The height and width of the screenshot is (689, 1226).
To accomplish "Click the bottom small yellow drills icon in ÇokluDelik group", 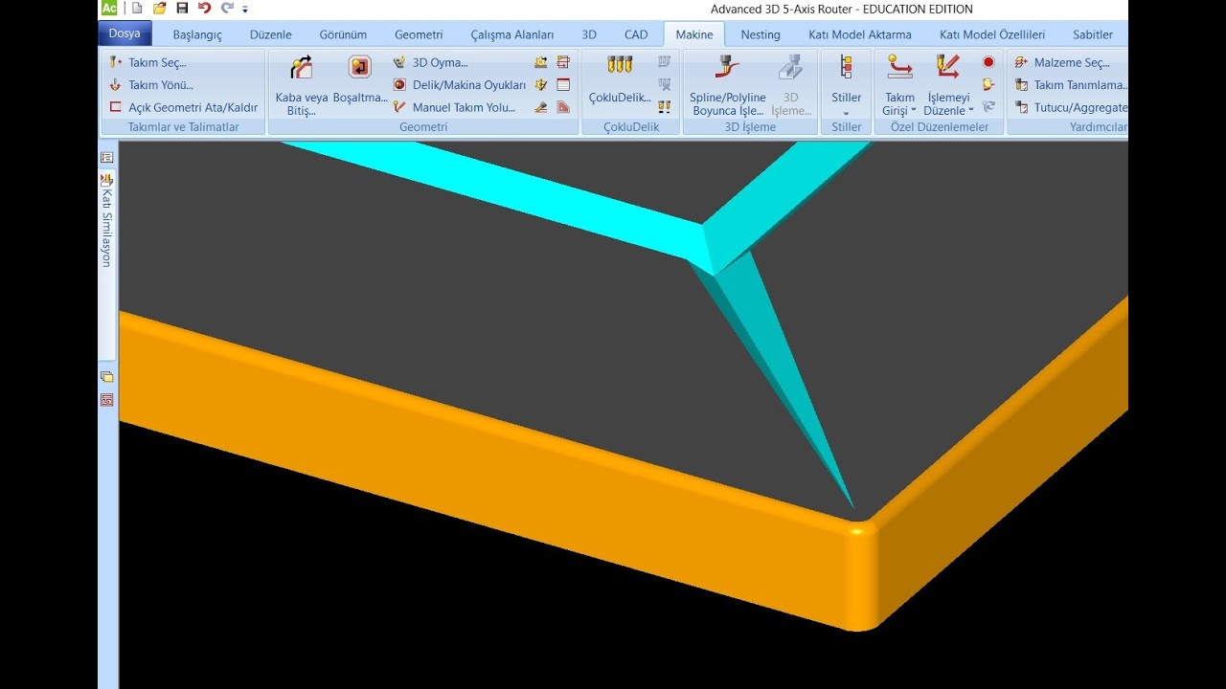I will coord(665,107).
